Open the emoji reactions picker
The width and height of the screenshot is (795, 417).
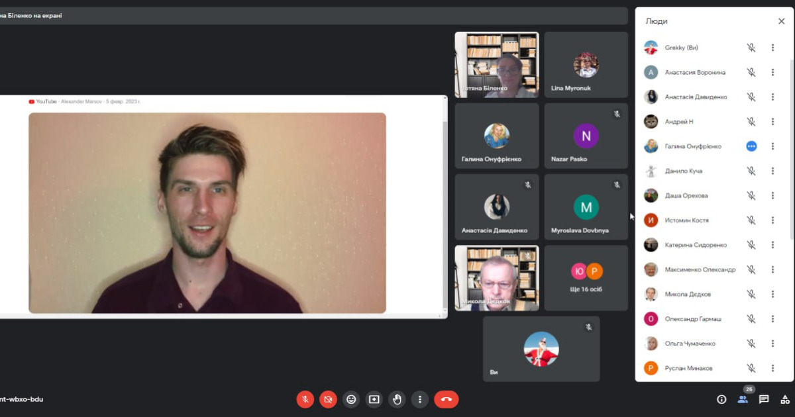coord(351,399)
